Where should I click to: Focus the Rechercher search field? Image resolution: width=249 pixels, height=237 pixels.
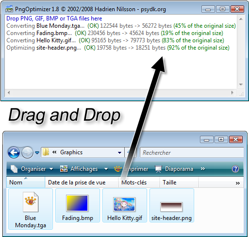pyautogui.click(x=192, y=152)
